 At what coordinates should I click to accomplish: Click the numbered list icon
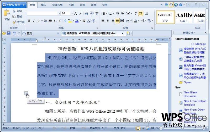click(x=110, y=13)
